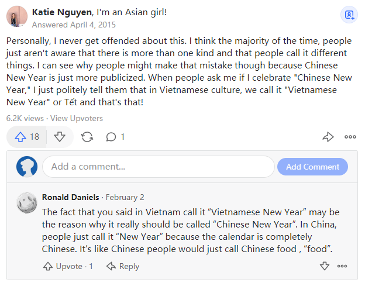Open more options on Ronald's comment
The height and width of the screenshot is (286, 365).
(x=345, y=266)
